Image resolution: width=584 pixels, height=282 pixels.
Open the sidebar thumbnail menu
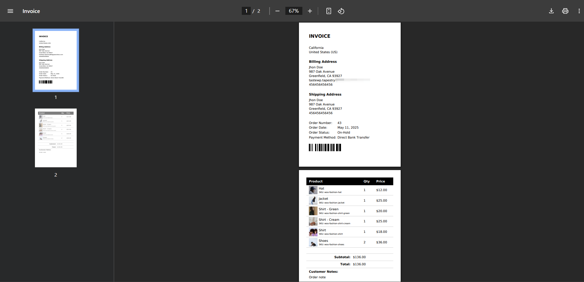pyautogui.click(x=10, y=11)
